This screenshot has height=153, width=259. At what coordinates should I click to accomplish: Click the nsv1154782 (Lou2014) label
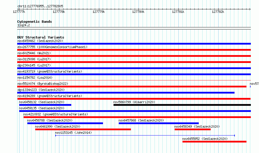point(35,78)
